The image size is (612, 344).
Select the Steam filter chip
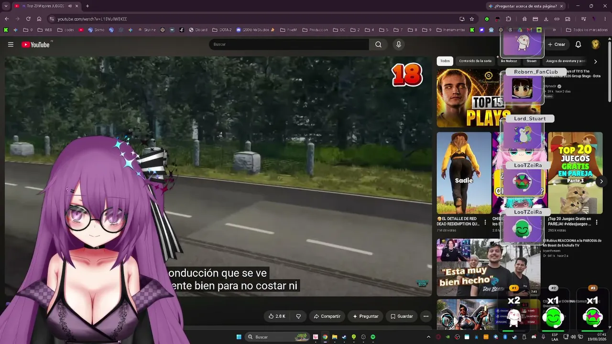click(x=531, y=61)
